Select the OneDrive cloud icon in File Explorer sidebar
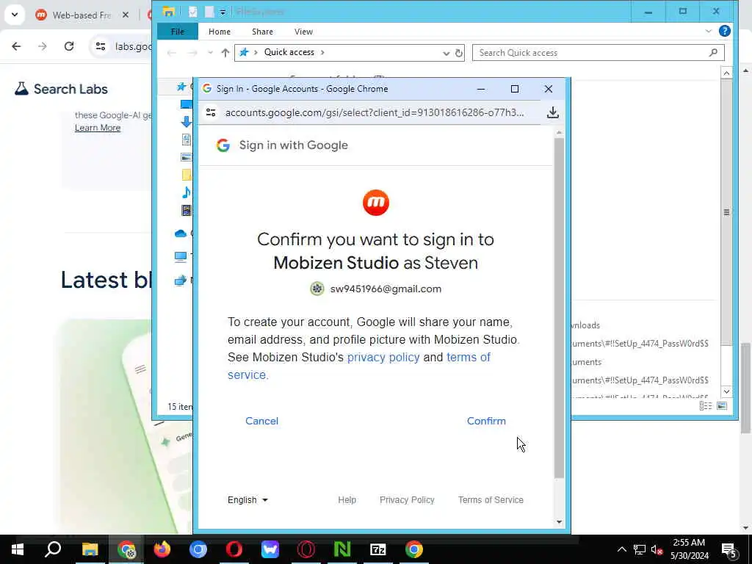 click(x=181, y=234)
